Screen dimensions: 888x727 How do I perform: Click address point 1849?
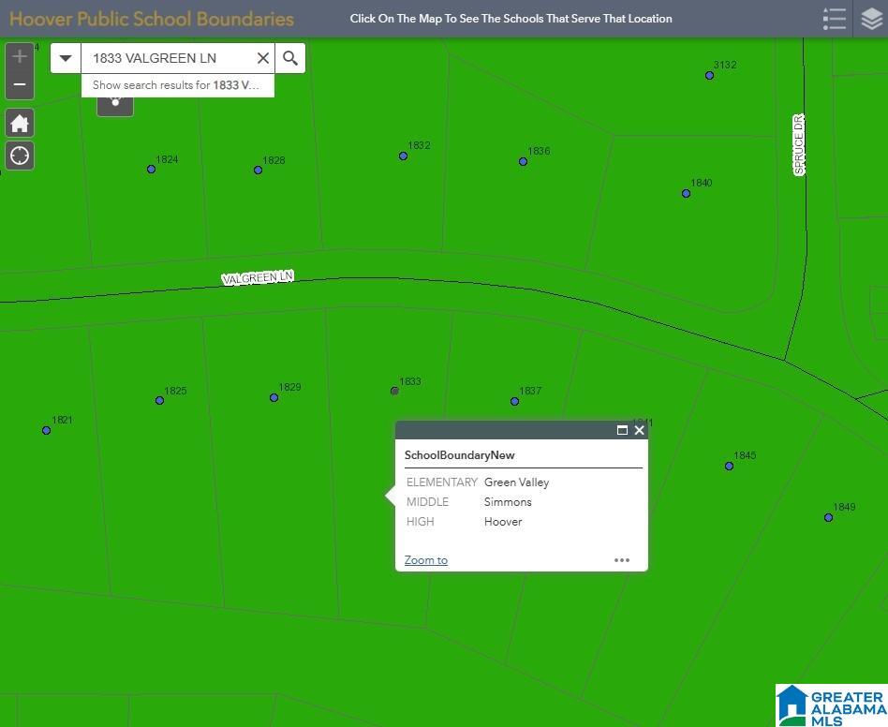coord(829,517)
